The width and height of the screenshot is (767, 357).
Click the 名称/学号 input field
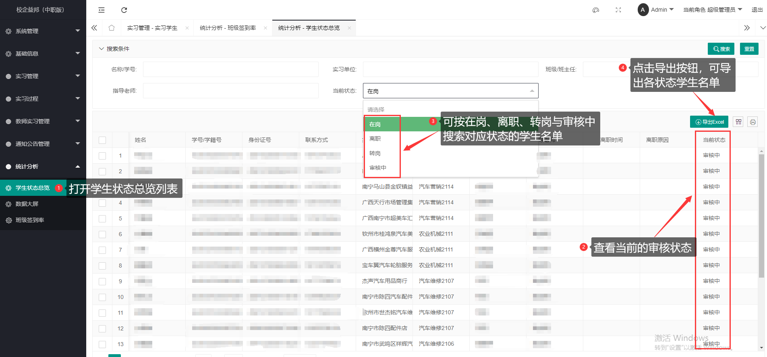[230, 69]
